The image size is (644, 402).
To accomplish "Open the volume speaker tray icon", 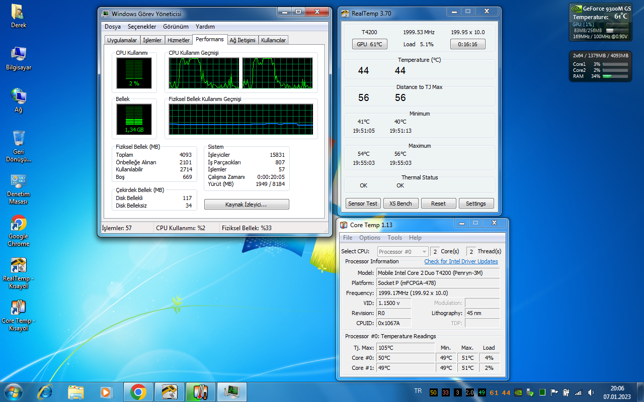I will [x=590, y=392].
